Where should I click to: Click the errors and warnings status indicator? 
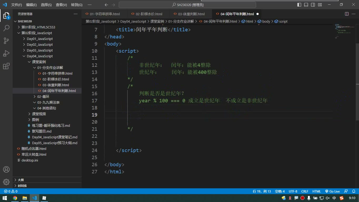(x=11, y=191)
